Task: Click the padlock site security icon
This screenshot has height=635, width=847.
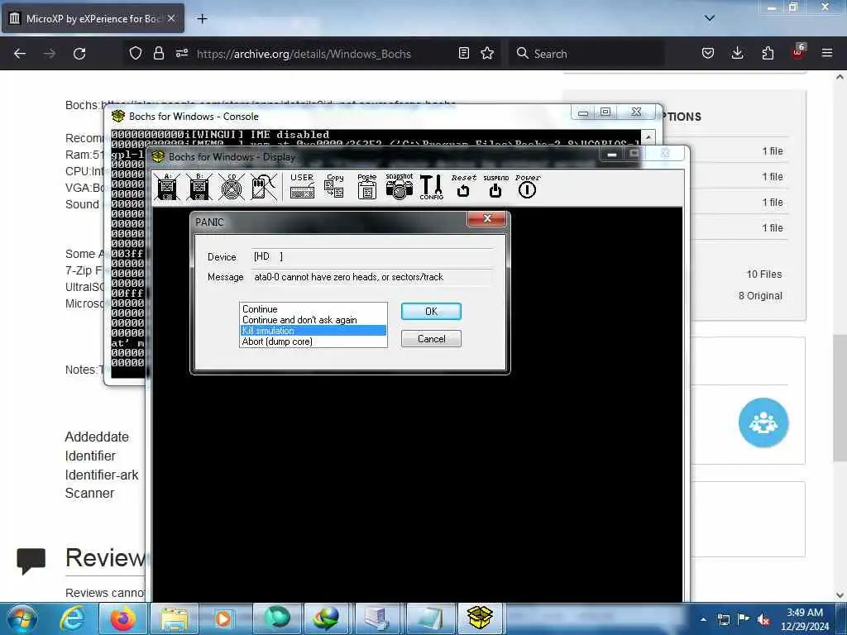Action: [x=158, y=53]
